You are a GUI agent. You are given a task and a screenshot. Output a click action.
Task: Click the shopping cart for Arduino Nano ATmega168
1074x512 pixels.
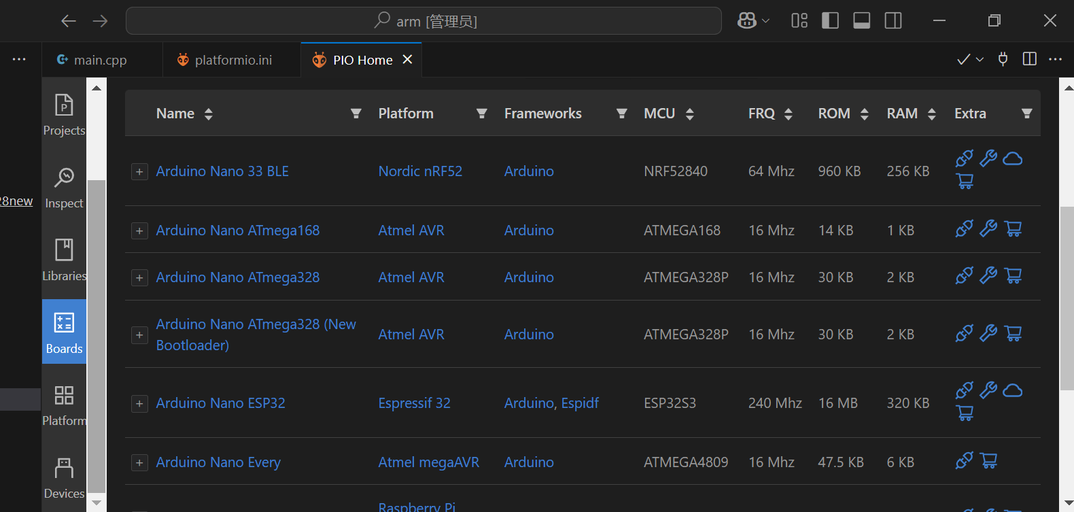point(1013,228)
